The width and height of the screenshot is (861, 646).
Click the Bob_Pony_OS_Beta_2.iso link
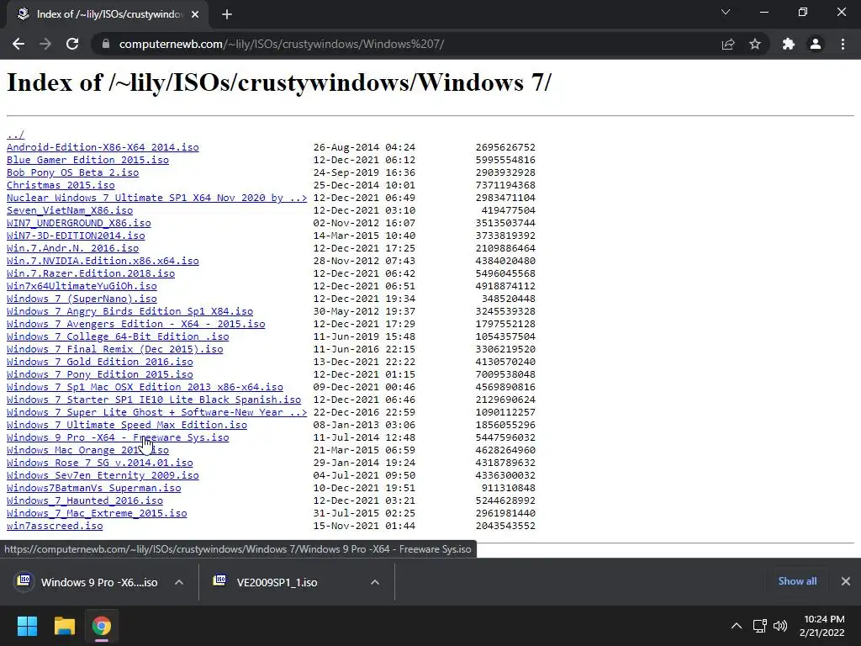72,172
